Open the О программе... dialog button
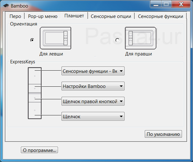193x162 pixels. tap(39, 150)
